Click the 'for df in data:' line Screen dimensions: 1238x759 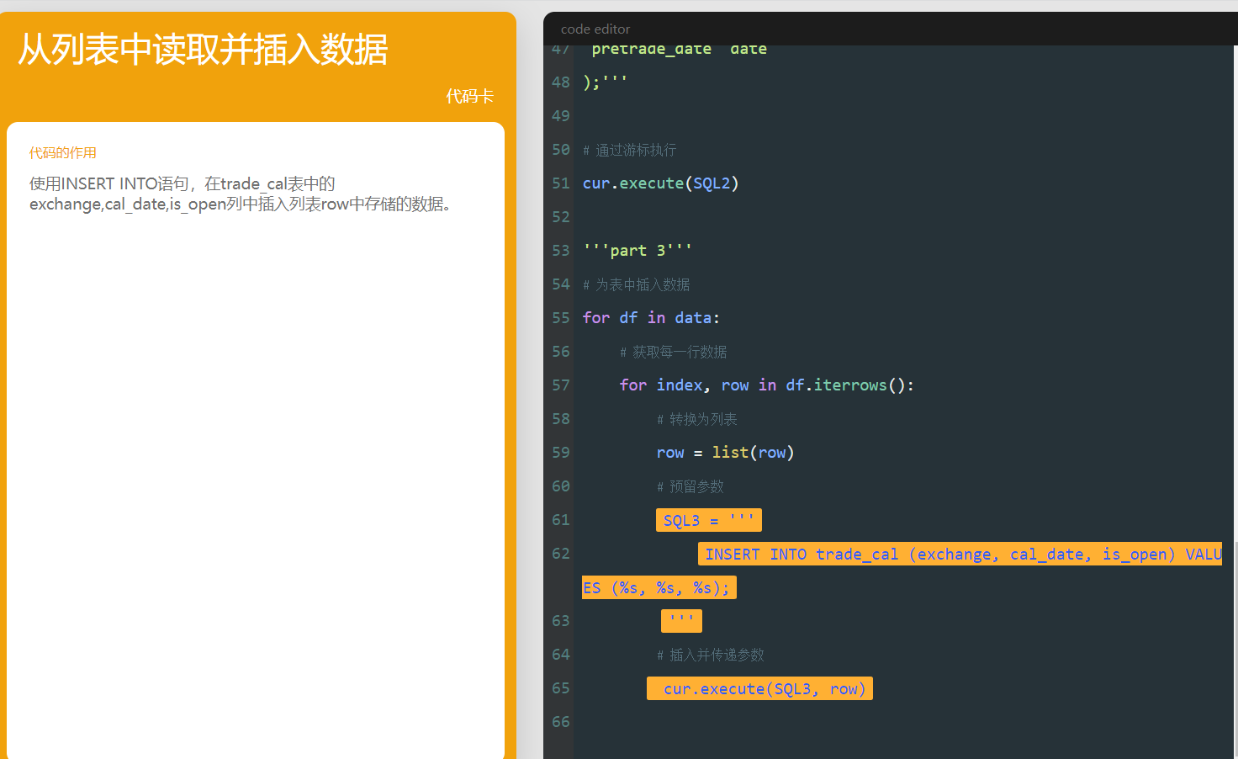pyautogui.click(x=651, y=318)
